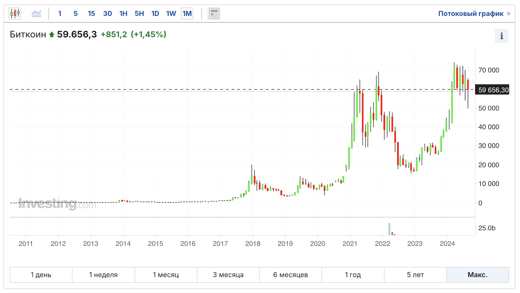Choose the 15 minute interval

[91, 14]
